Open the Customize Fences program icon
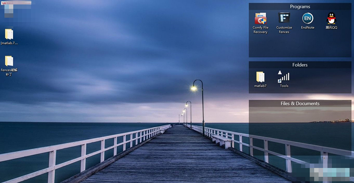The width and height of the screenshot is (354, 183). [x=284, y=18]
